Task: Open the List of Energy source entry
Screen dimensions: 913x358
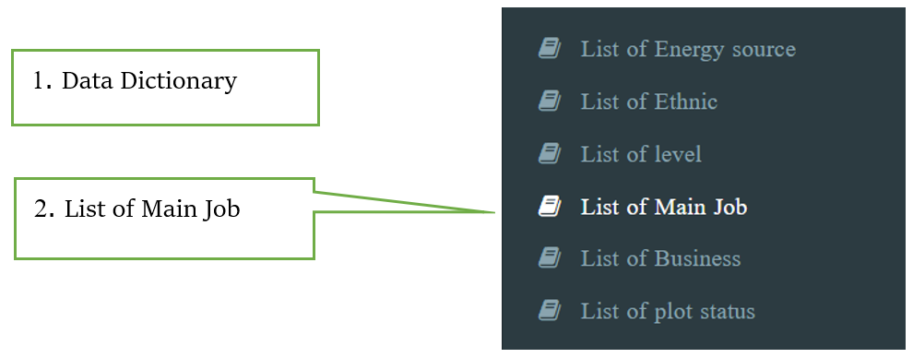Action: (688, 50)
